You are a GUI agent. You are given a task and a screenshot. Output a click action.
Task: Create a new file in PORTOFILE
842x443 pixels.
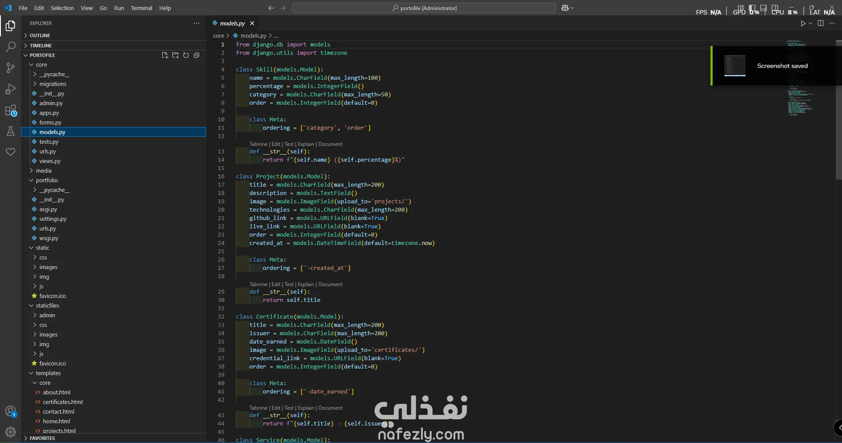point(165,55)
